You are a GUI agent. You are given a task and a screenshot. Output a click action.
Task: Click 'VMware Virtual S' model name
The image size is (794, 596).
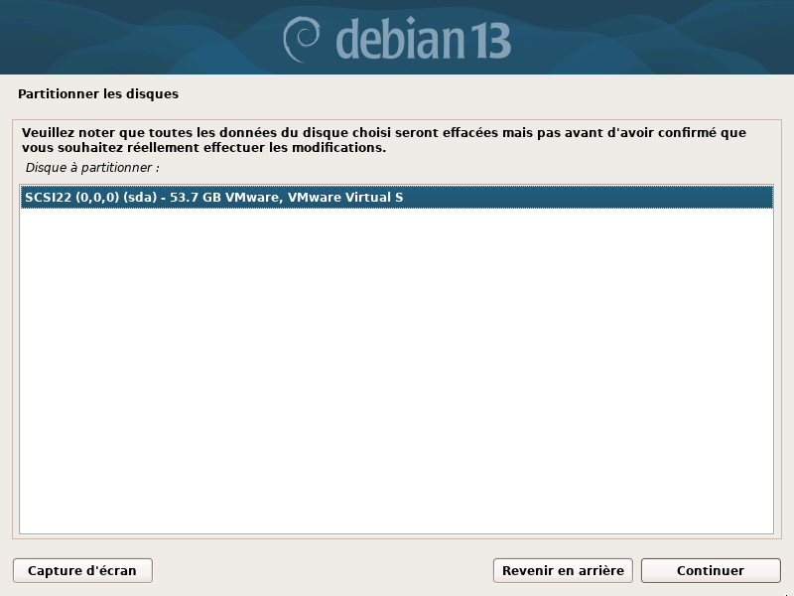(345, 197)
